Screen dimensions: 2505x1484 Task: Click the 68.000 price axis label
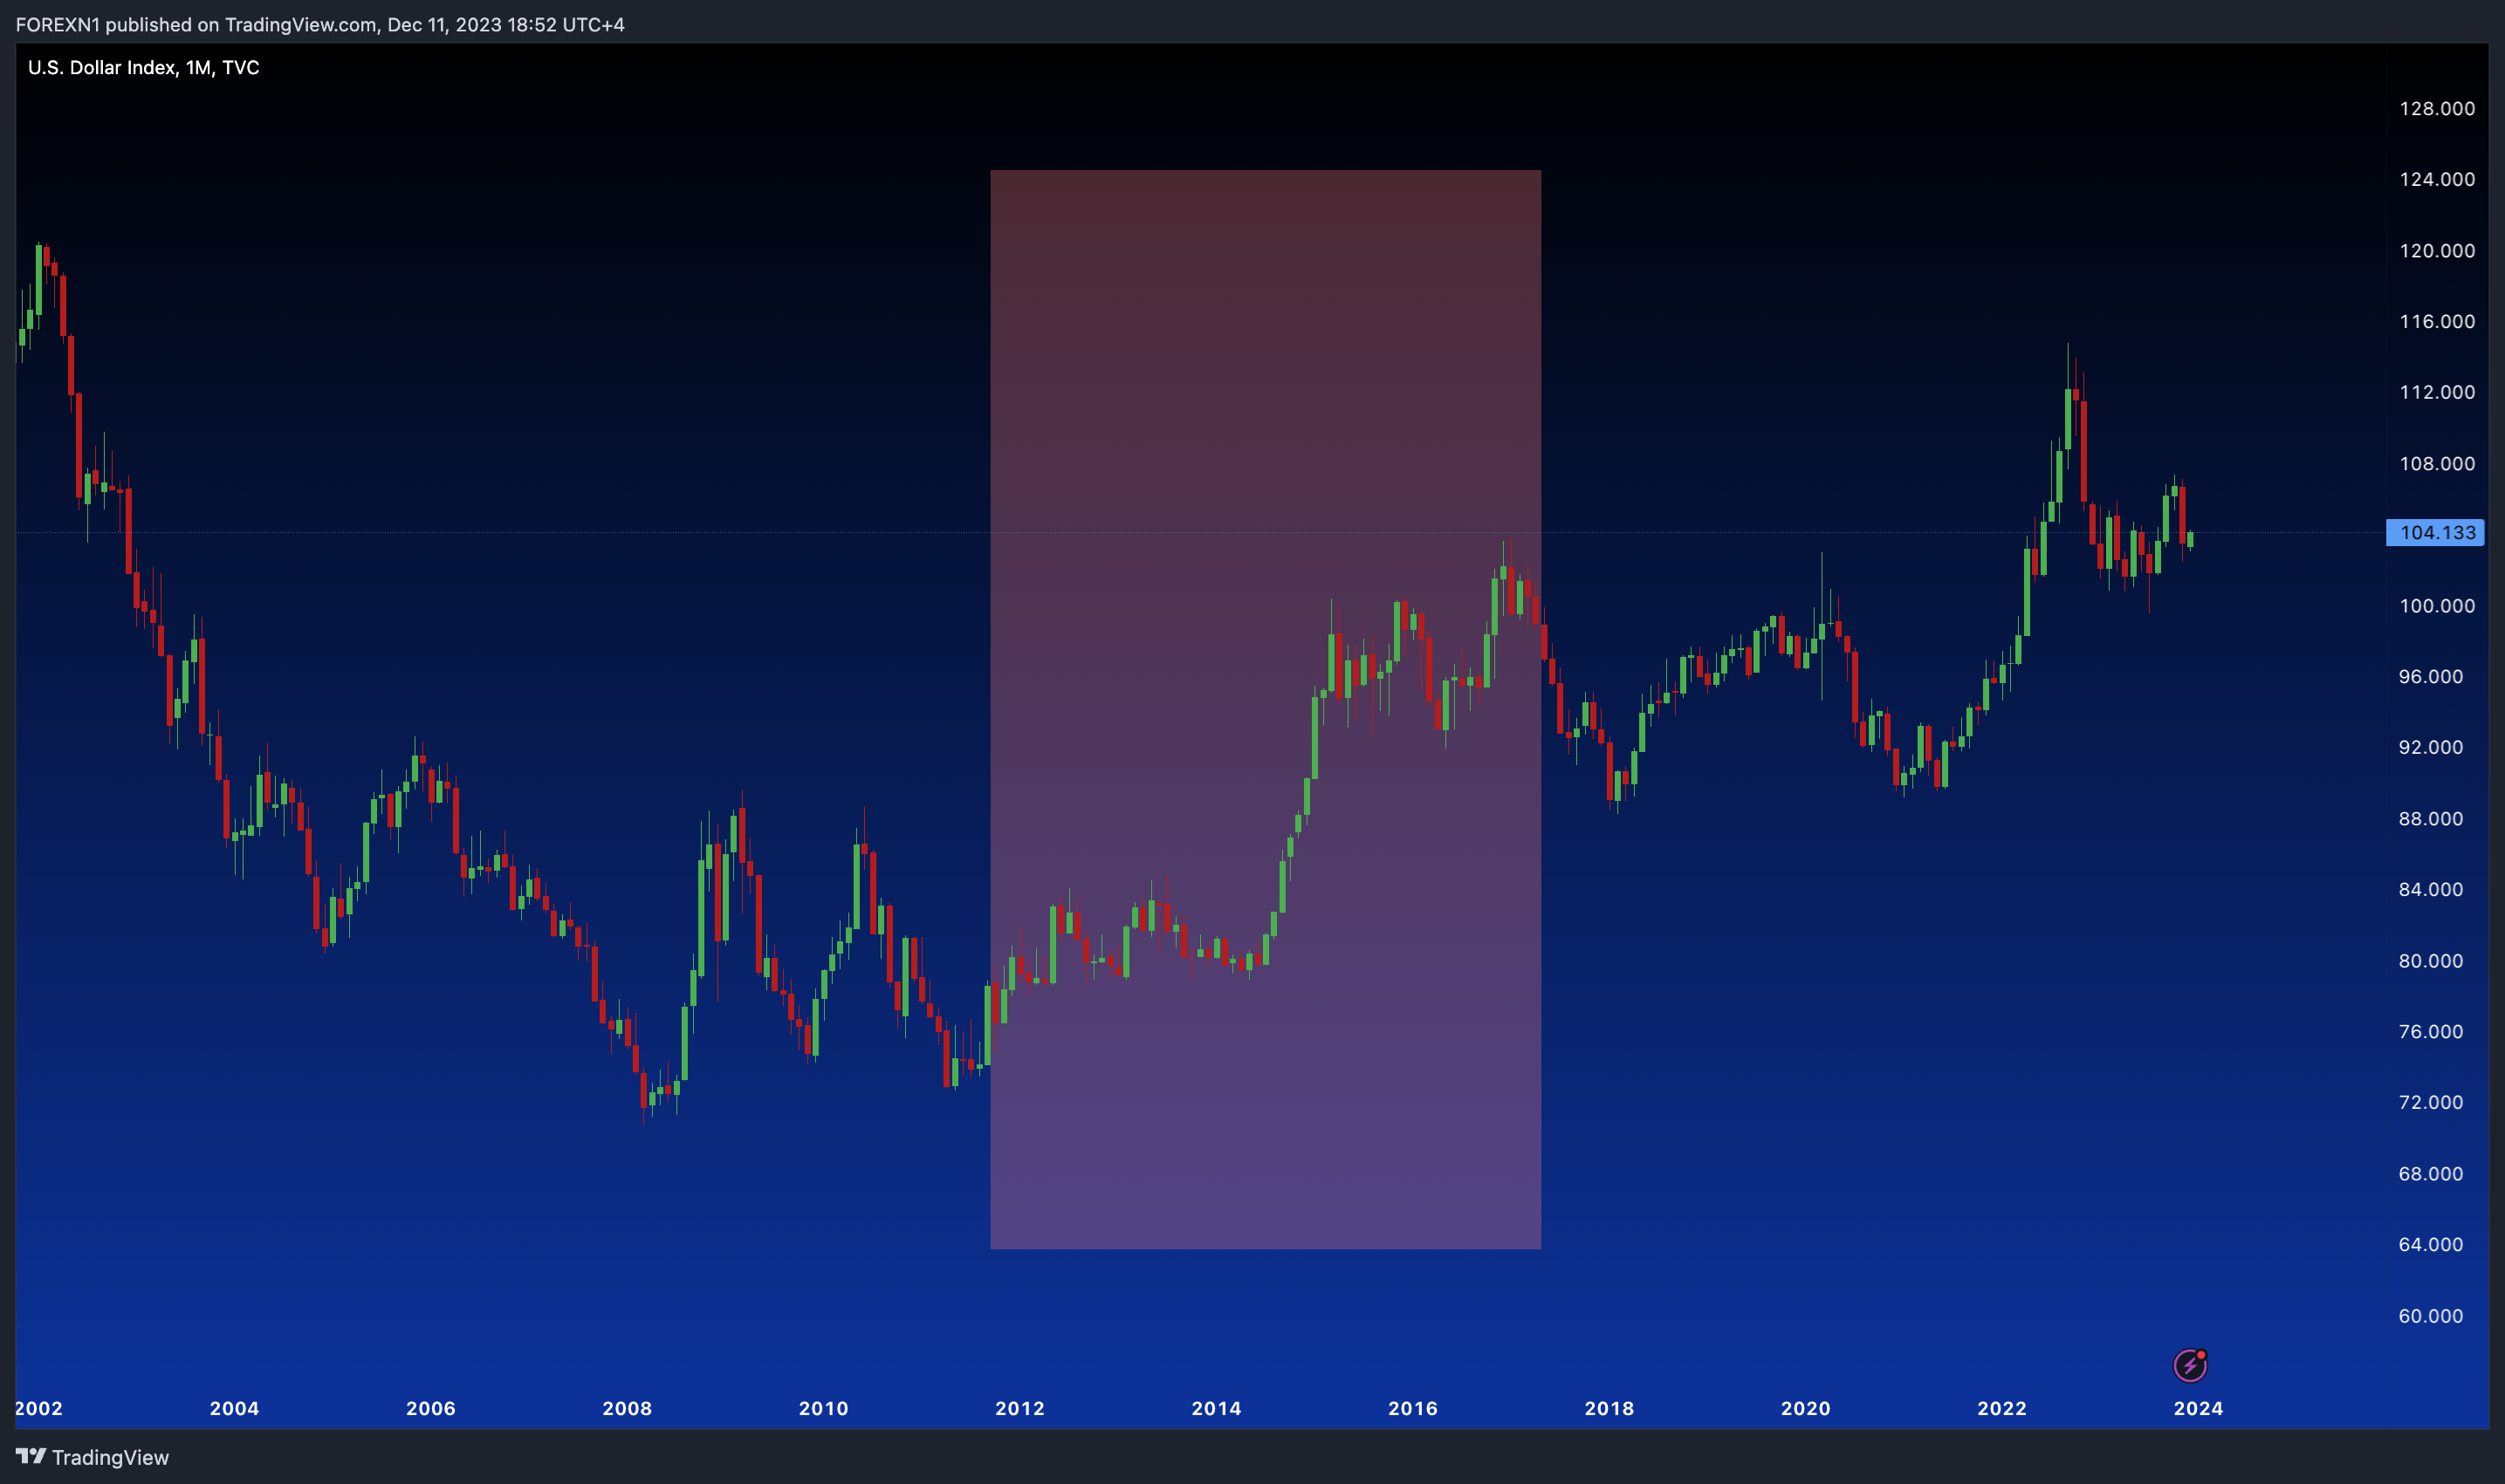tap(2431, 1173)
